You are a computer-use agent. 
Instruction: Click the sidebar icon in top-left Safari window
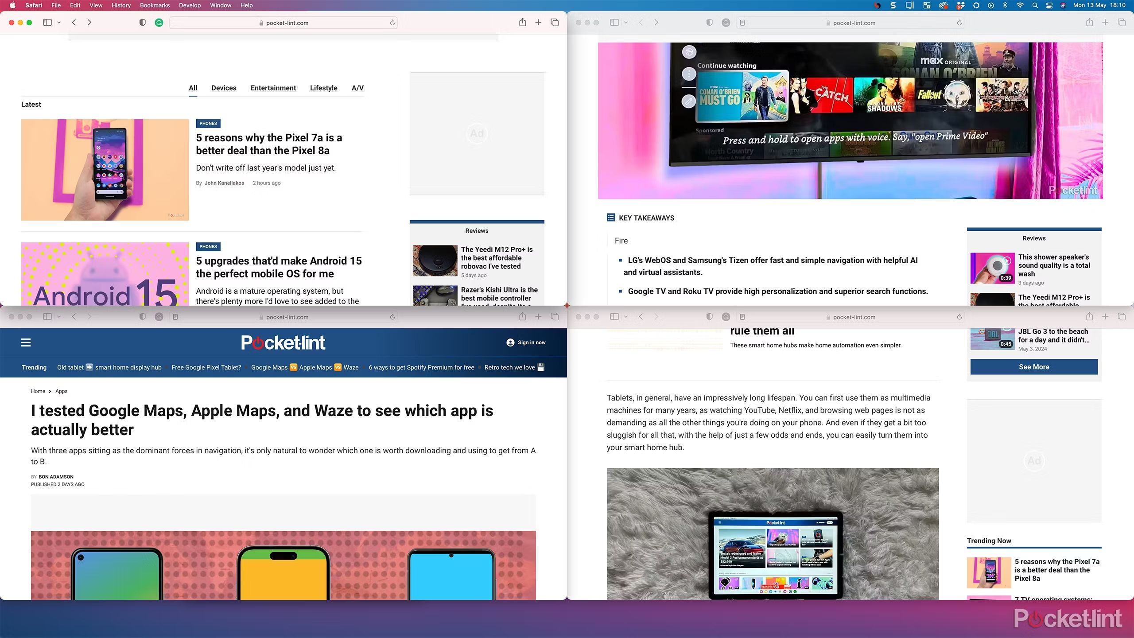click(x=47, y=23)
